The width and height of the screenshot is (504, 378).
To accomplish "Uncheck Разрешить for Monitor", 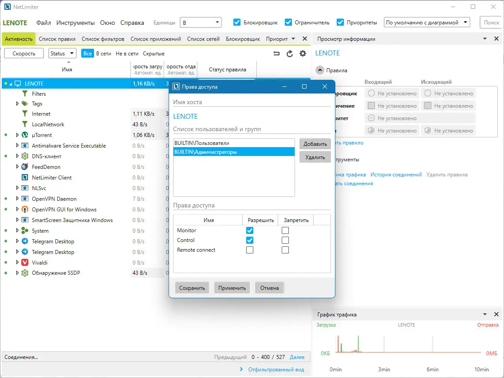I will click(250, 230).
